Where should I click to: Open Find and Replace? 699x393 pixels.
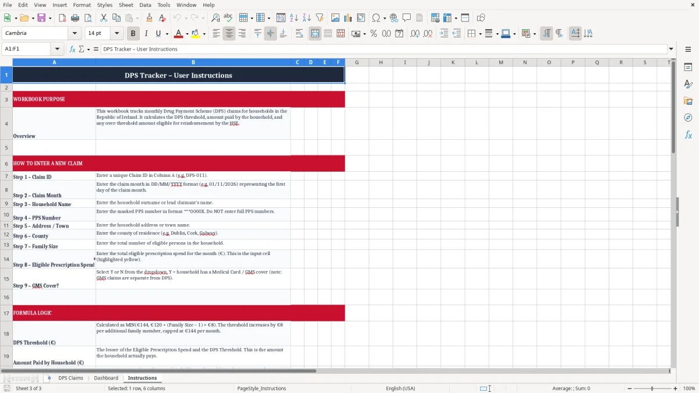[216, 18]
